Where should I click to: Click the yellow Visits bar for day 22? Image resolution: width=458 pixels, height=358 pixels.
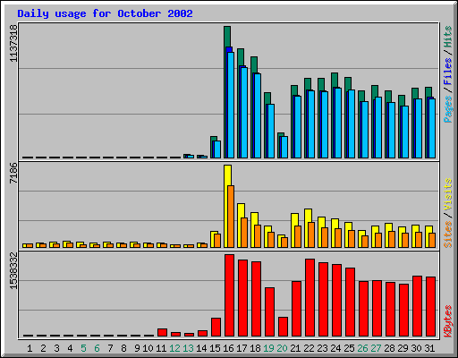click(x=308, y=228)
